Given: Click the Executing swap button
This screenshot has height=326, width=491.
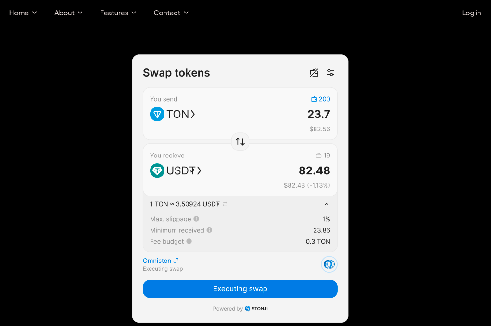Looking at the screenshot, I should (x=240, y=289).
